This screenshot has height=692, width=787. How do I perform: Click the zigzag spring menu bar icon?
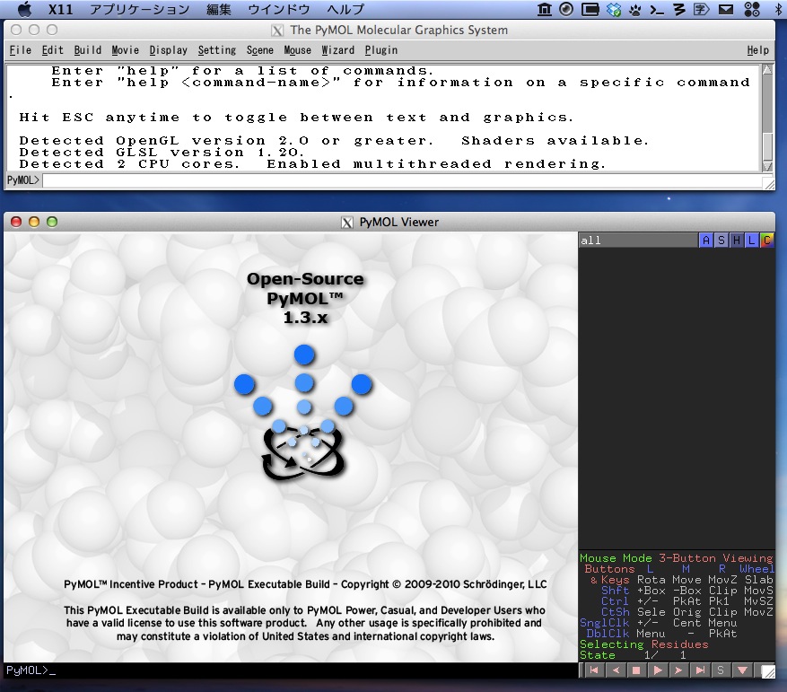click(679, 9)
